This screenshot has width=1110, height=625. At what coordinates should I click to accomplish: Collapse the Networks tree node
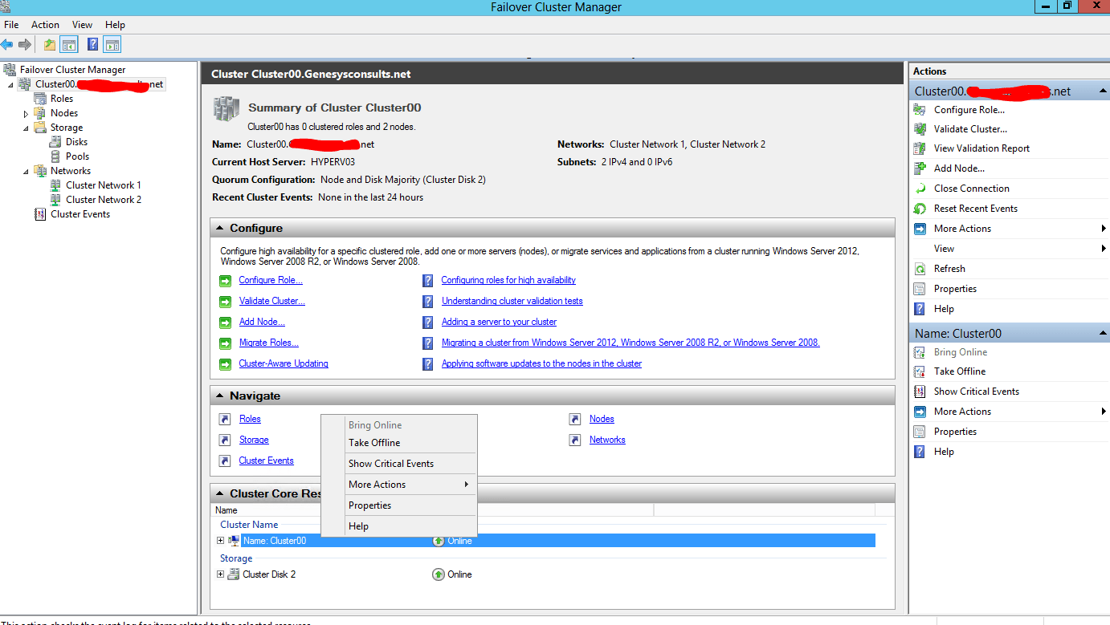[x=26, y=171]
